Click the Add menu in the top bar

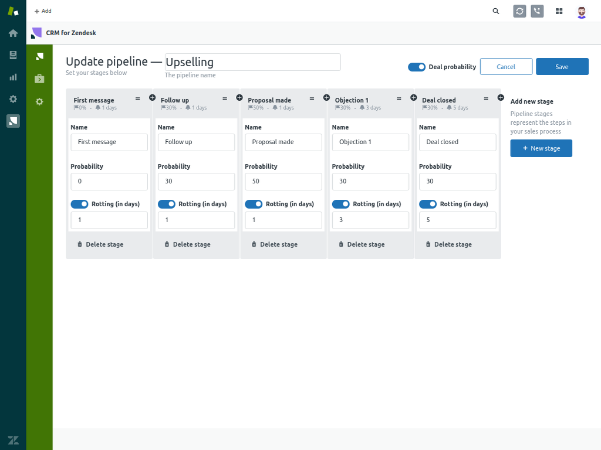coord(42,11)
